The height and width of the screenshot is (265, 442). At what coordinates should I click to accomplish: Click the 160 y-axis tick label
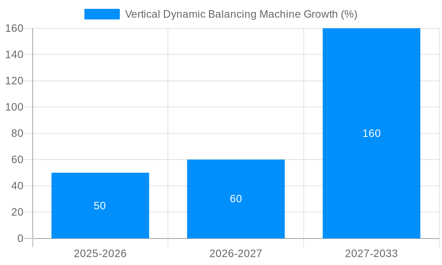pos(15,28)
